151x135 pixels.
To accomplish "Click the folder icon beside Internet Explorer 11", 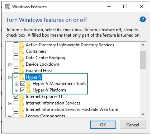I will (22, 97).
